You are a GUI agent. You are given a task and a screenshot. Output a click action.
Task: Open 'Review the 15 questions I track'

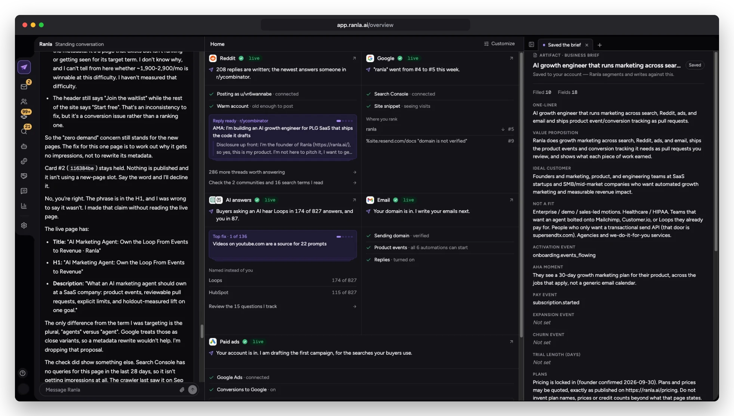[x=283, y=306]
